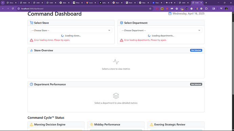Close the active Untitled tab
This screenshot has width=234, height=131.
(x=201, y=3)
